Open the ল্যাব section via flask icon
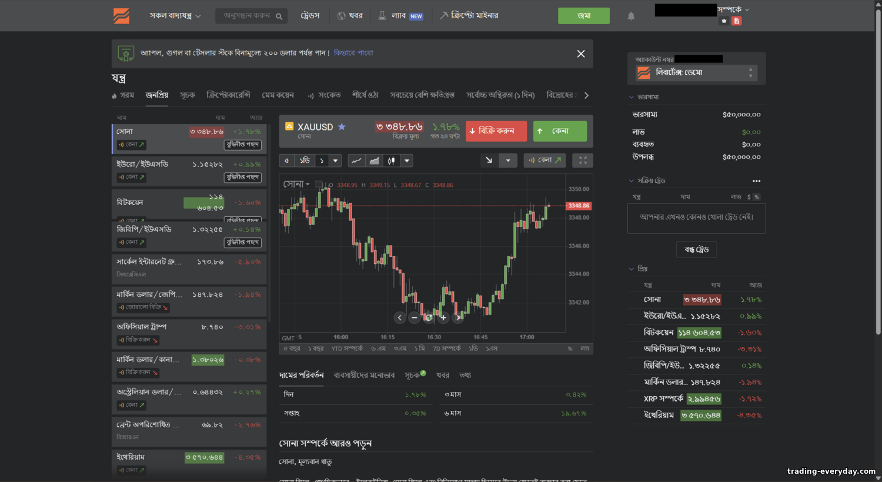The image size is (882, 482). [400, 15]
